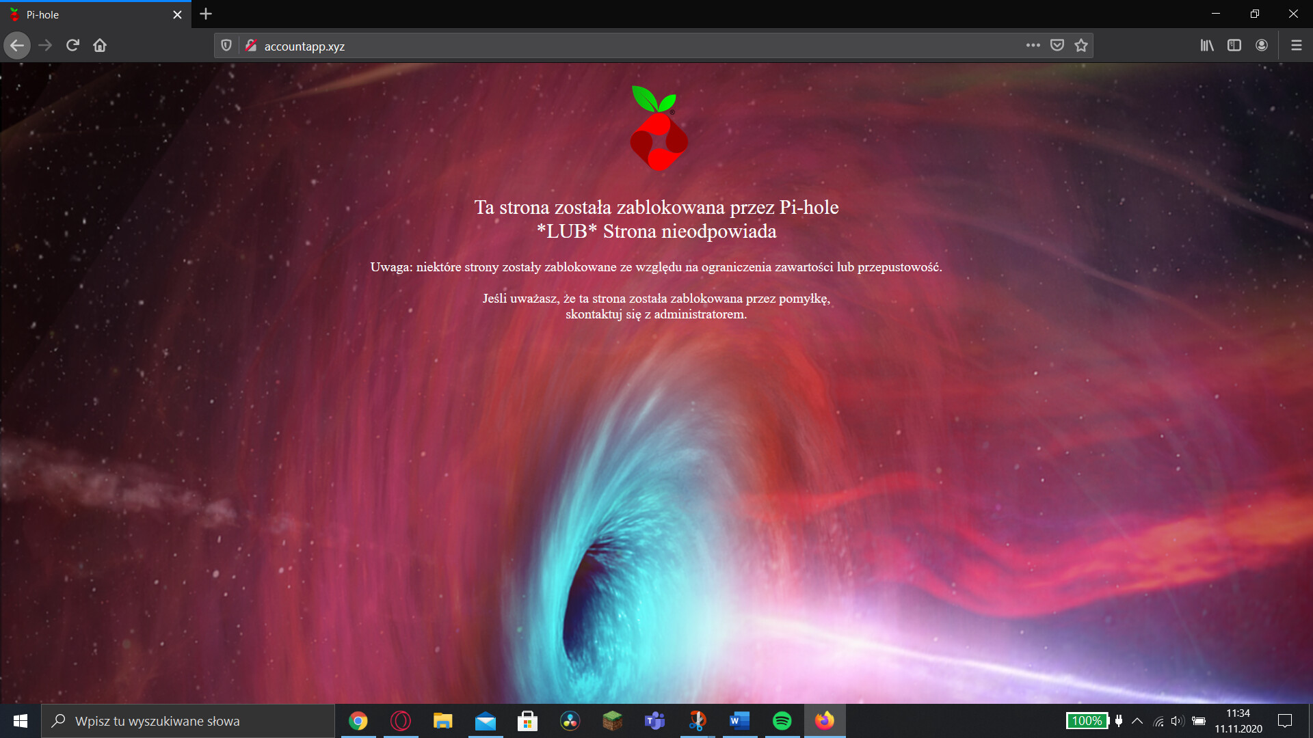This screenshot has width=1313, height=738.
Task: Open a new browser tab
Action: (x=206, y=14)
